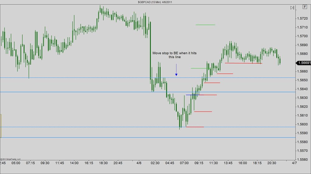Viewport: 311px width, 174px height.
Task: Click the 1.5610 price axis label
Action: coord(302,115)
